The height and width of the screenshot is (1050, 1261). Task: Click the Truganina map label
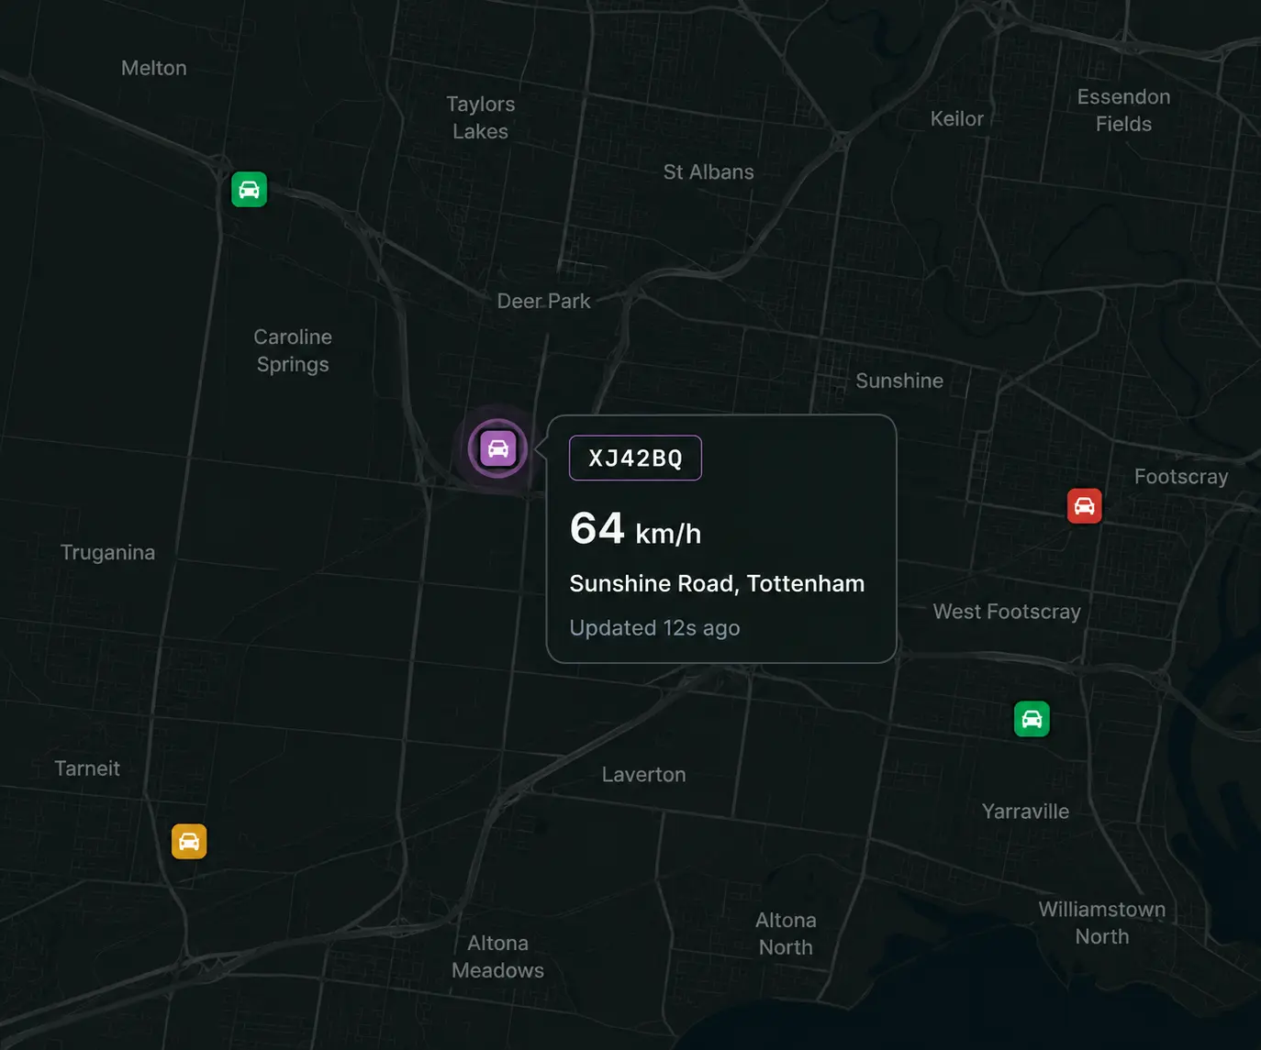(x=107, y=552)
